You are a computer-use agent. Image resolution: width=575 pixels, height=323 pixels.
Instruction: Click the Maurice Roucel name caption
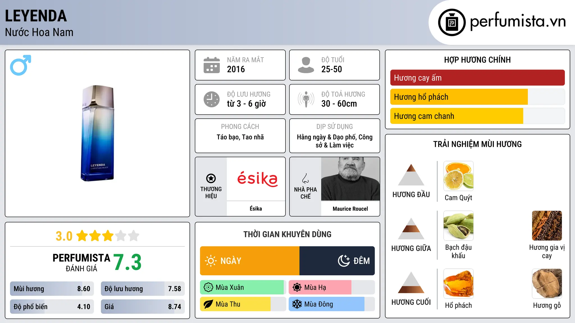click(350, 209)
